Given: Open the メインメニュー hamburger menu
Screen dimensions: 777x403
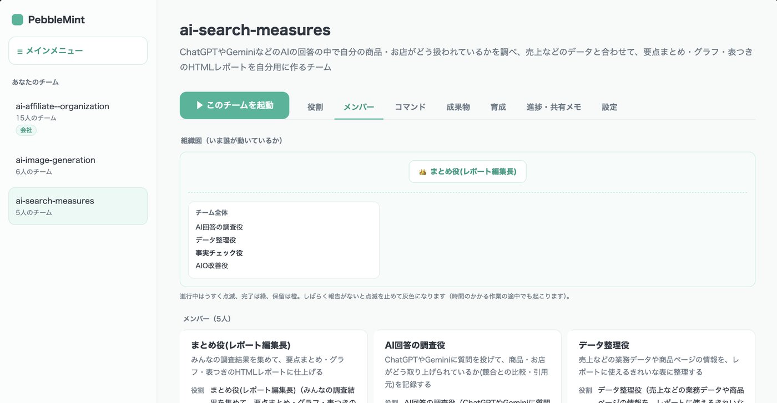Looking at the screenshot, I should pos(78,51).
